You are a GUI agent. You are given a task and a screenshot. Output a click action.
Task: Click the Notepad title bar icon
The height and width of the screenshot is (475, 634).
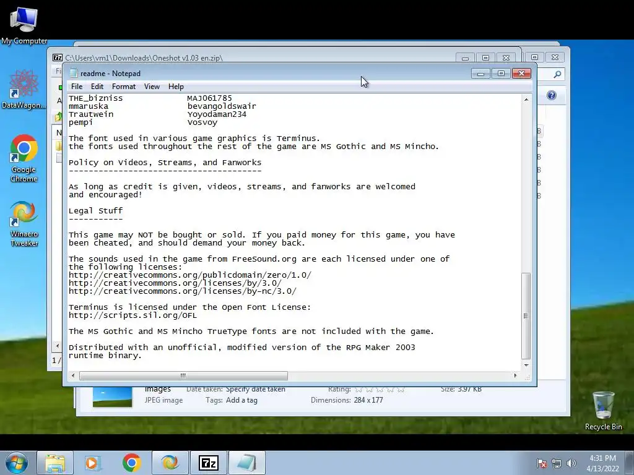(73, 73)
